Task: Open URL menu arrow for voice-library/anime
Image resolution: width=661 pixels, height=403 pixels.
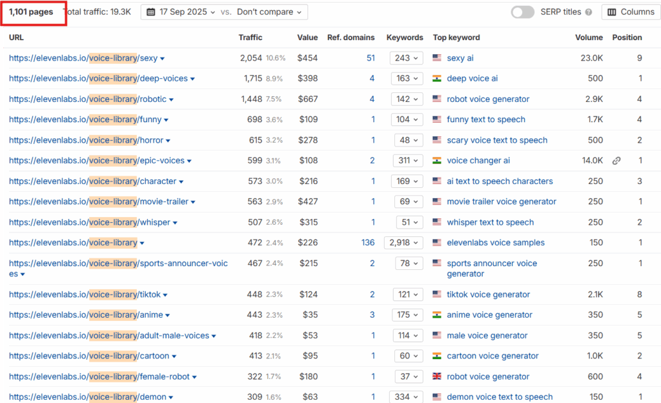Action: coord(168,315)
